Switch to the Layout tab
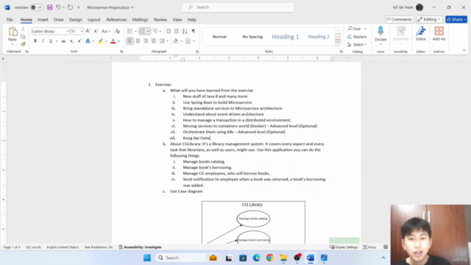471x265 pixels. coord(93,20)
